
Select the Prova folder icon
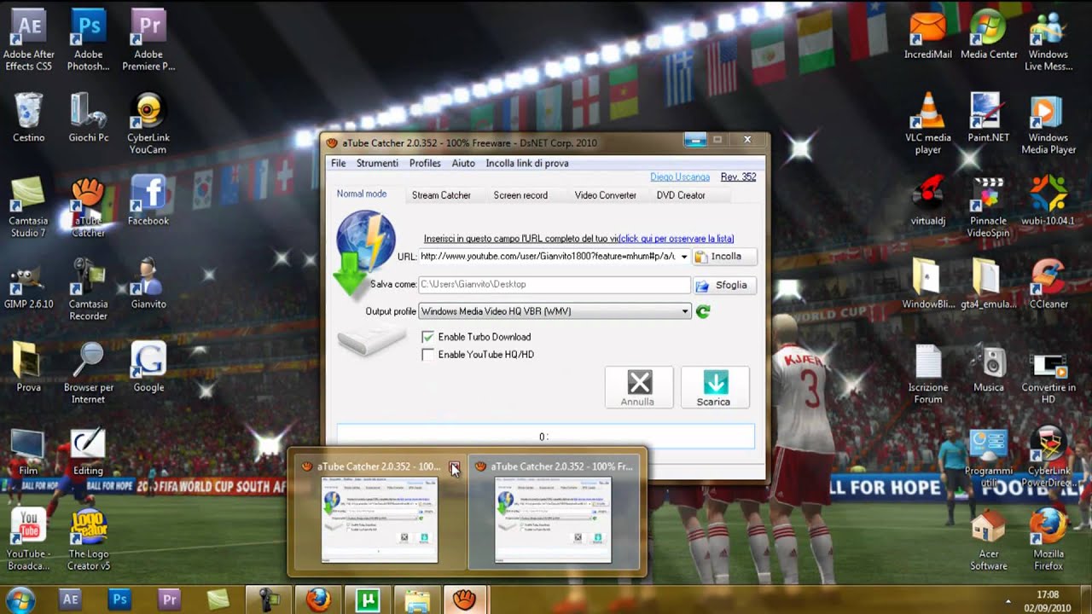tap(29, 367)
